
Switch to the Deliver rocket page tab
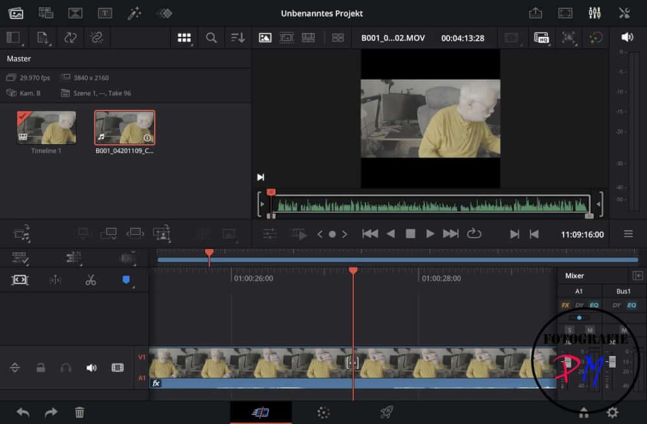coord(386,412)
